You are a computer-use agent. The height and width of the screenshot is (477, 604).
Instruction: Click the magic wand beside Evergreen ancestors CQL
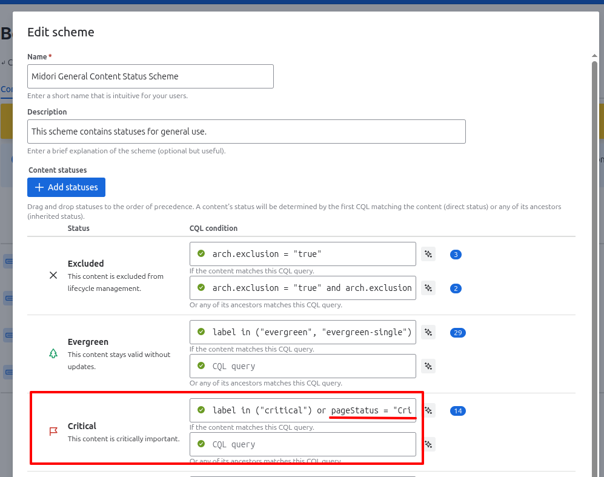tap(428, 366)
